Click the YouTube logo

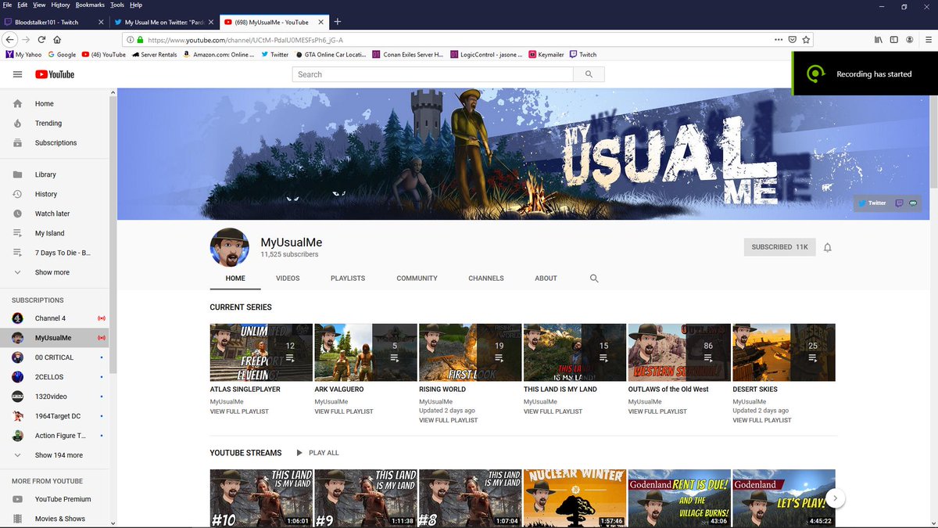tap(55, 74)
